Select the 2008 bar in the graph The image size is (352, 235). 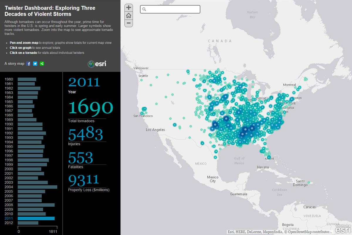click(x=36, y=205)
